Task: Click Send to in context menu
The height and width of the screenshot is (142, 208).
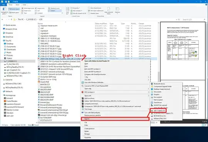Action: 115,119
